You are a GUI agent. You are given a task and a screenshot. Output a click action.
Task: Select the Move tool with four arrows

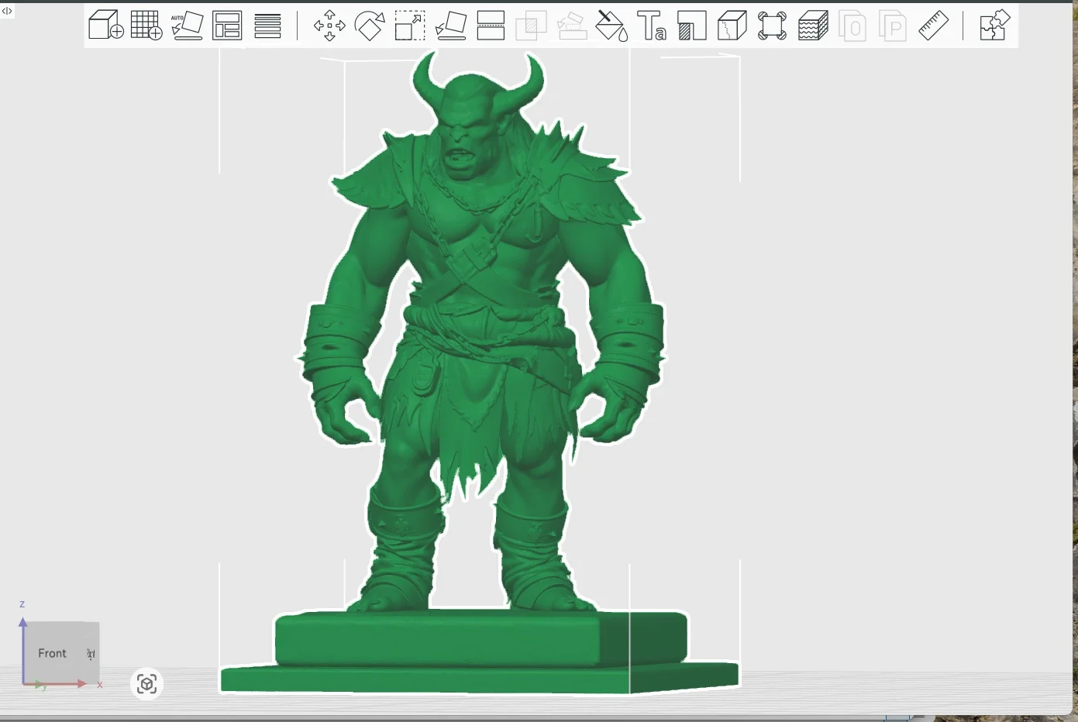click(x=329, y=26)
